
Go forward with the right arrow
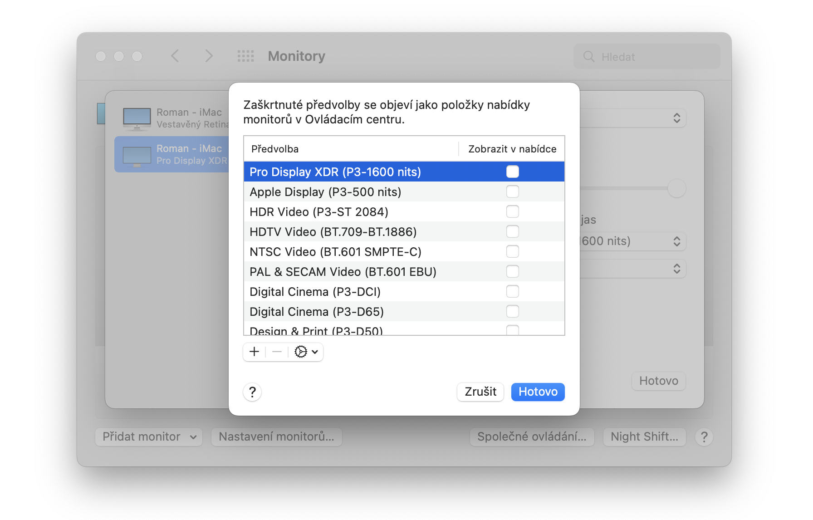(x=209, y=56)
